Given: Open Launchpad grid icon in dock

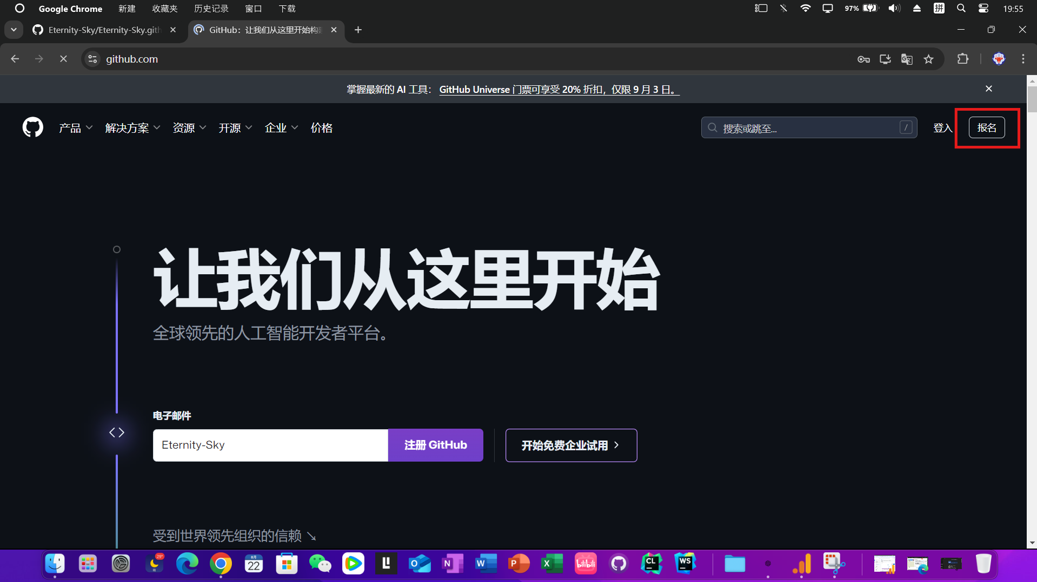Looking at the screenshot, I should [88, 564].
